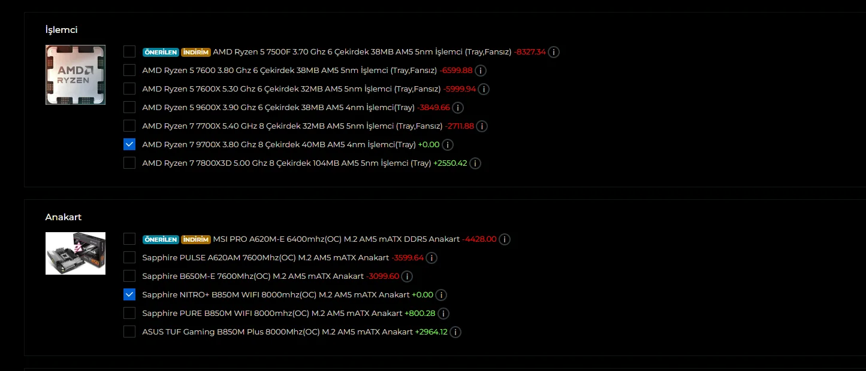Click the -4428.00 price difference
The image size is (866, 371).
479,239
